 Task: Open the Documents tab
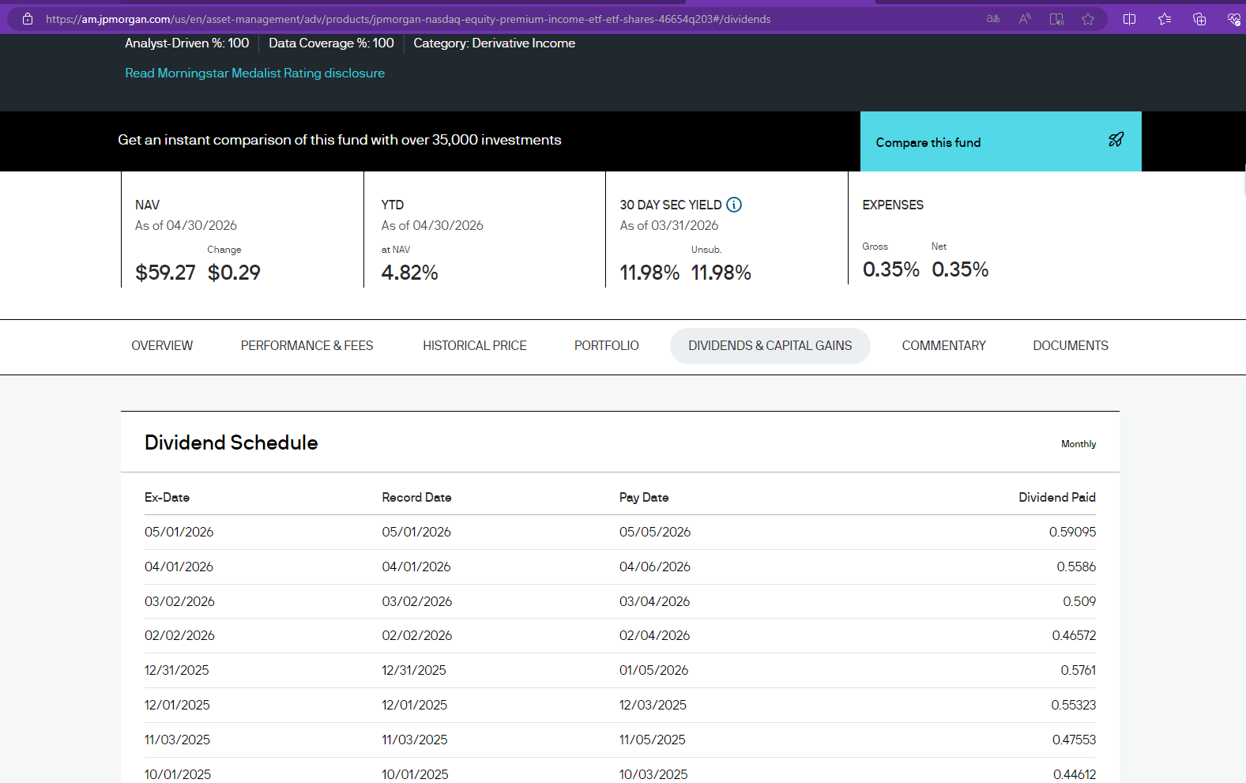1071,346
